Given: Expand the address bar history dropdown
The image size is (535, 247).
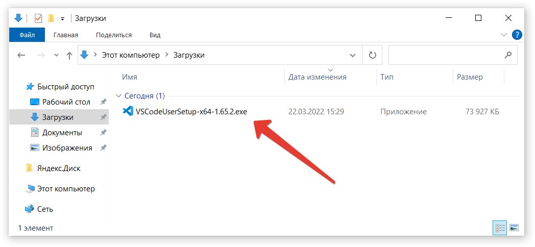Looking at the screenshot, I should point(352,55).
